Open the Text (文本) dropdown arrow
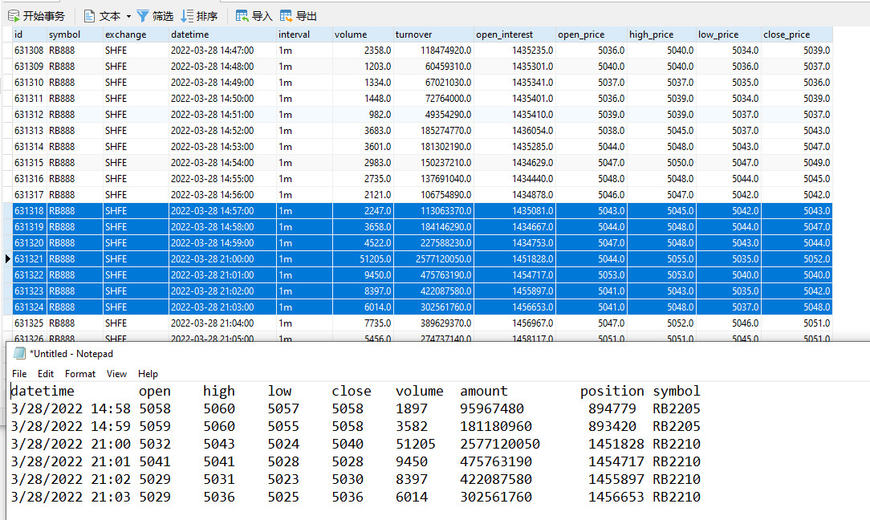Image resolution: width=870 pixels, height=520 pixels. coord(128,17)
